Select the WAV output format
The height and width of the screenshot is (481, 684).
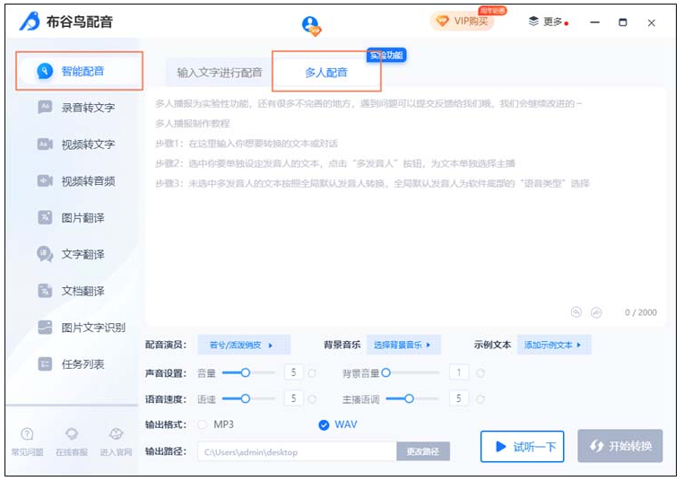(325, 424)
